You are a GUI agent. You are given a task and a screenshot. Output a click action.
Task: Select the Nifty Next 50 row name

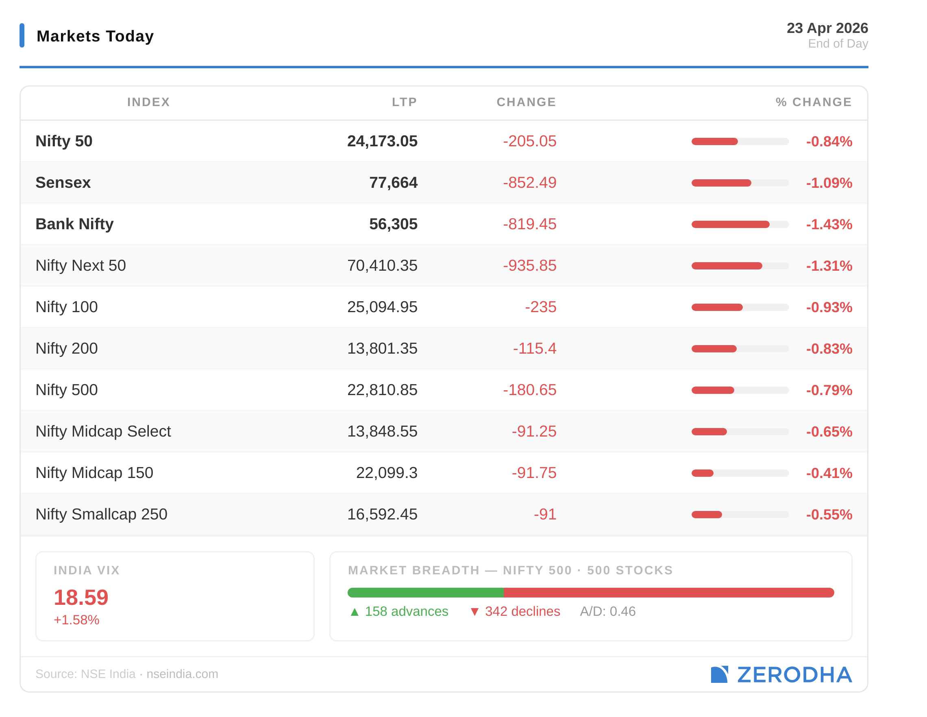pos(81,265)
